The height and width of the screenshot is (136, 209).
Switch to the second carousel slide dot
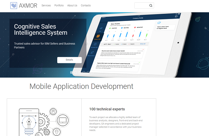(x=76, y=72)
